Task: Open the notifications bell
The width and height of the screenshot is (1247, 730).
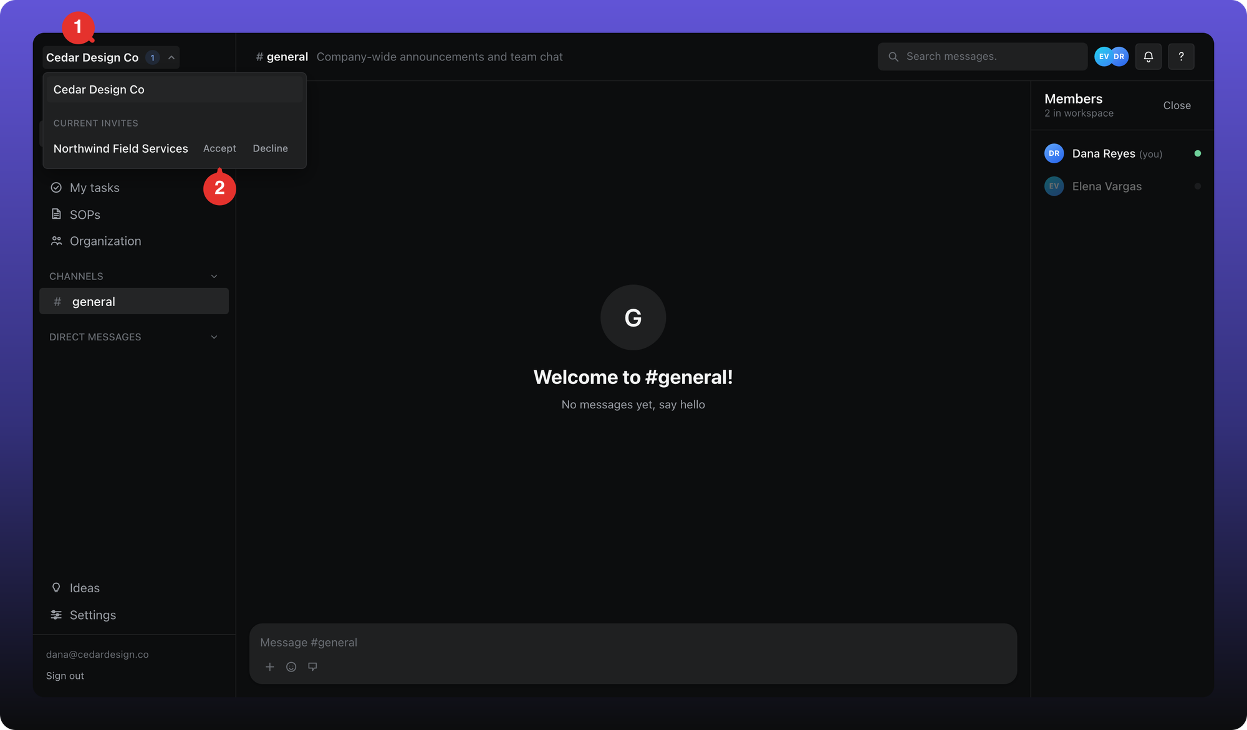Action: pos(1148,57)
